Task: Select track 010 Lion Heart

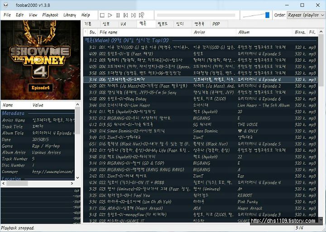Action: click(201, 105)
